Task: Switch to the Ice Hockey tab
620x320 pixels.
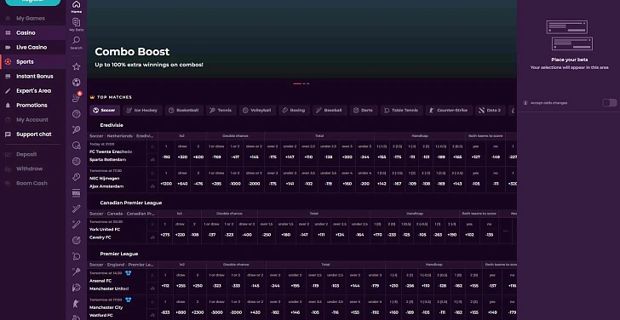Action: click(142, 111)
